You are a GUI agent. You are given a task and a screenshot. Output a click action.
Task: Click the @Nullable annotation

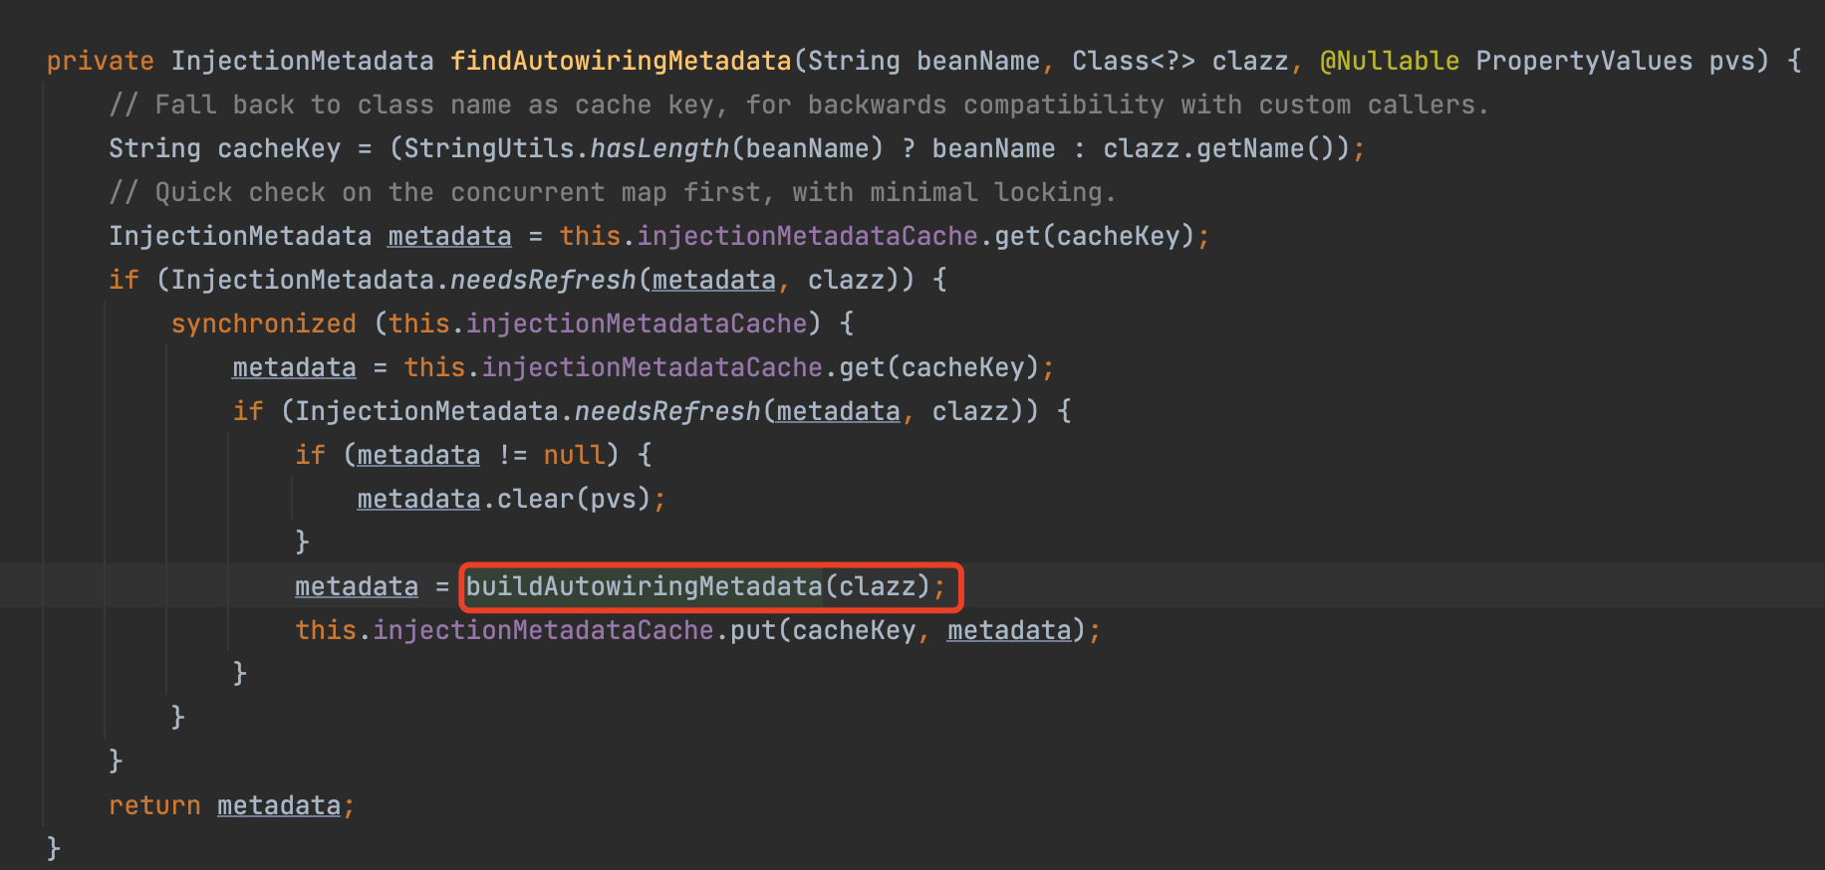[1390, 61]
